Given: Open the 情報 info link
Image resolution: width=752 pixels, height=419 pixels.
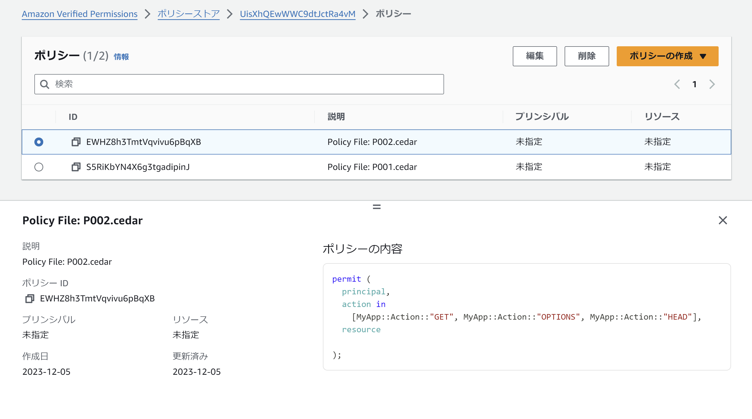Looking at the screenshot, I should click(x=121, y=57).
